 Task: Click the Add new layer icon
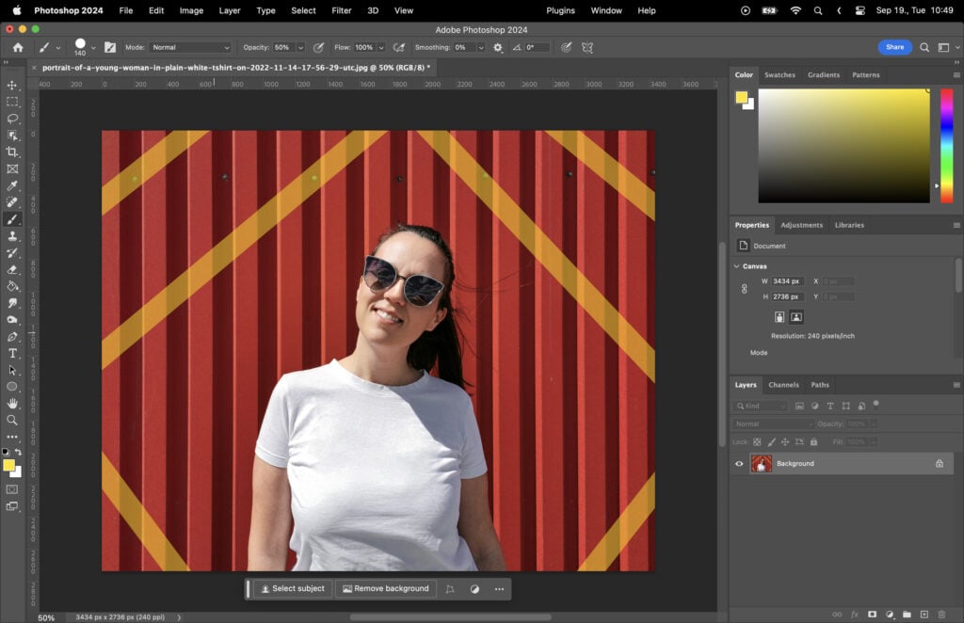(x=924, y=613)
